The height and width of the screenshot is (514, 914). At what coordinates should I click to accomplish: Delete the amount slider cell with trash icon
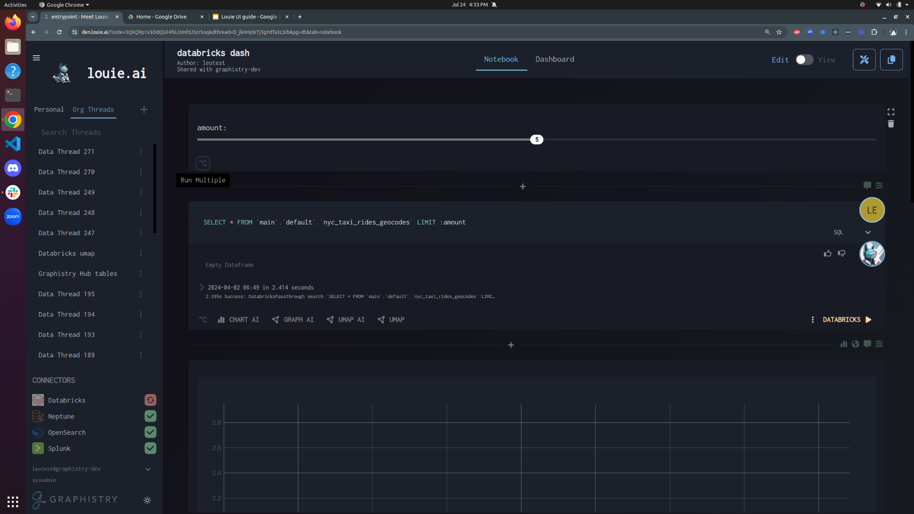coord(891,124)
